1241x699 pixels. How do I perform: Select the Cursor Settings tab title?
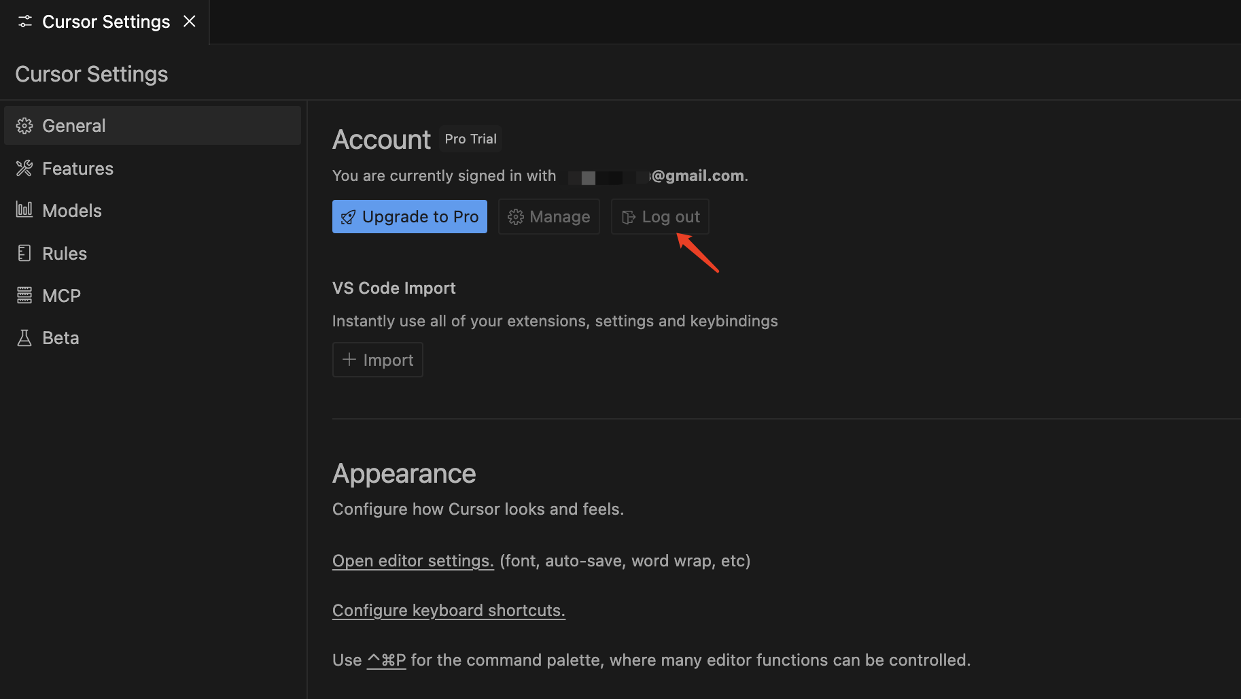106,22
